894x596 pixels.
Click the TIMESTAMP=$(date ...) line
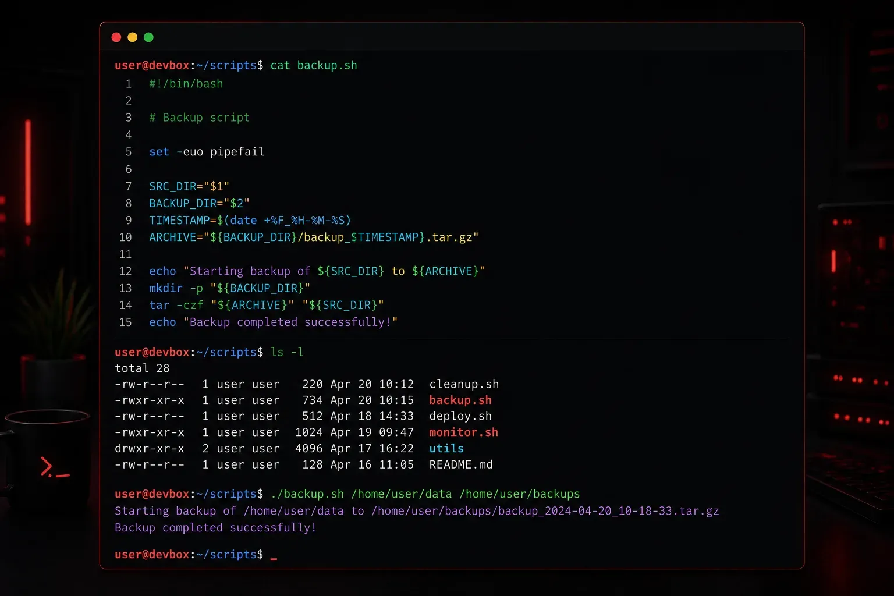point(250,221)
